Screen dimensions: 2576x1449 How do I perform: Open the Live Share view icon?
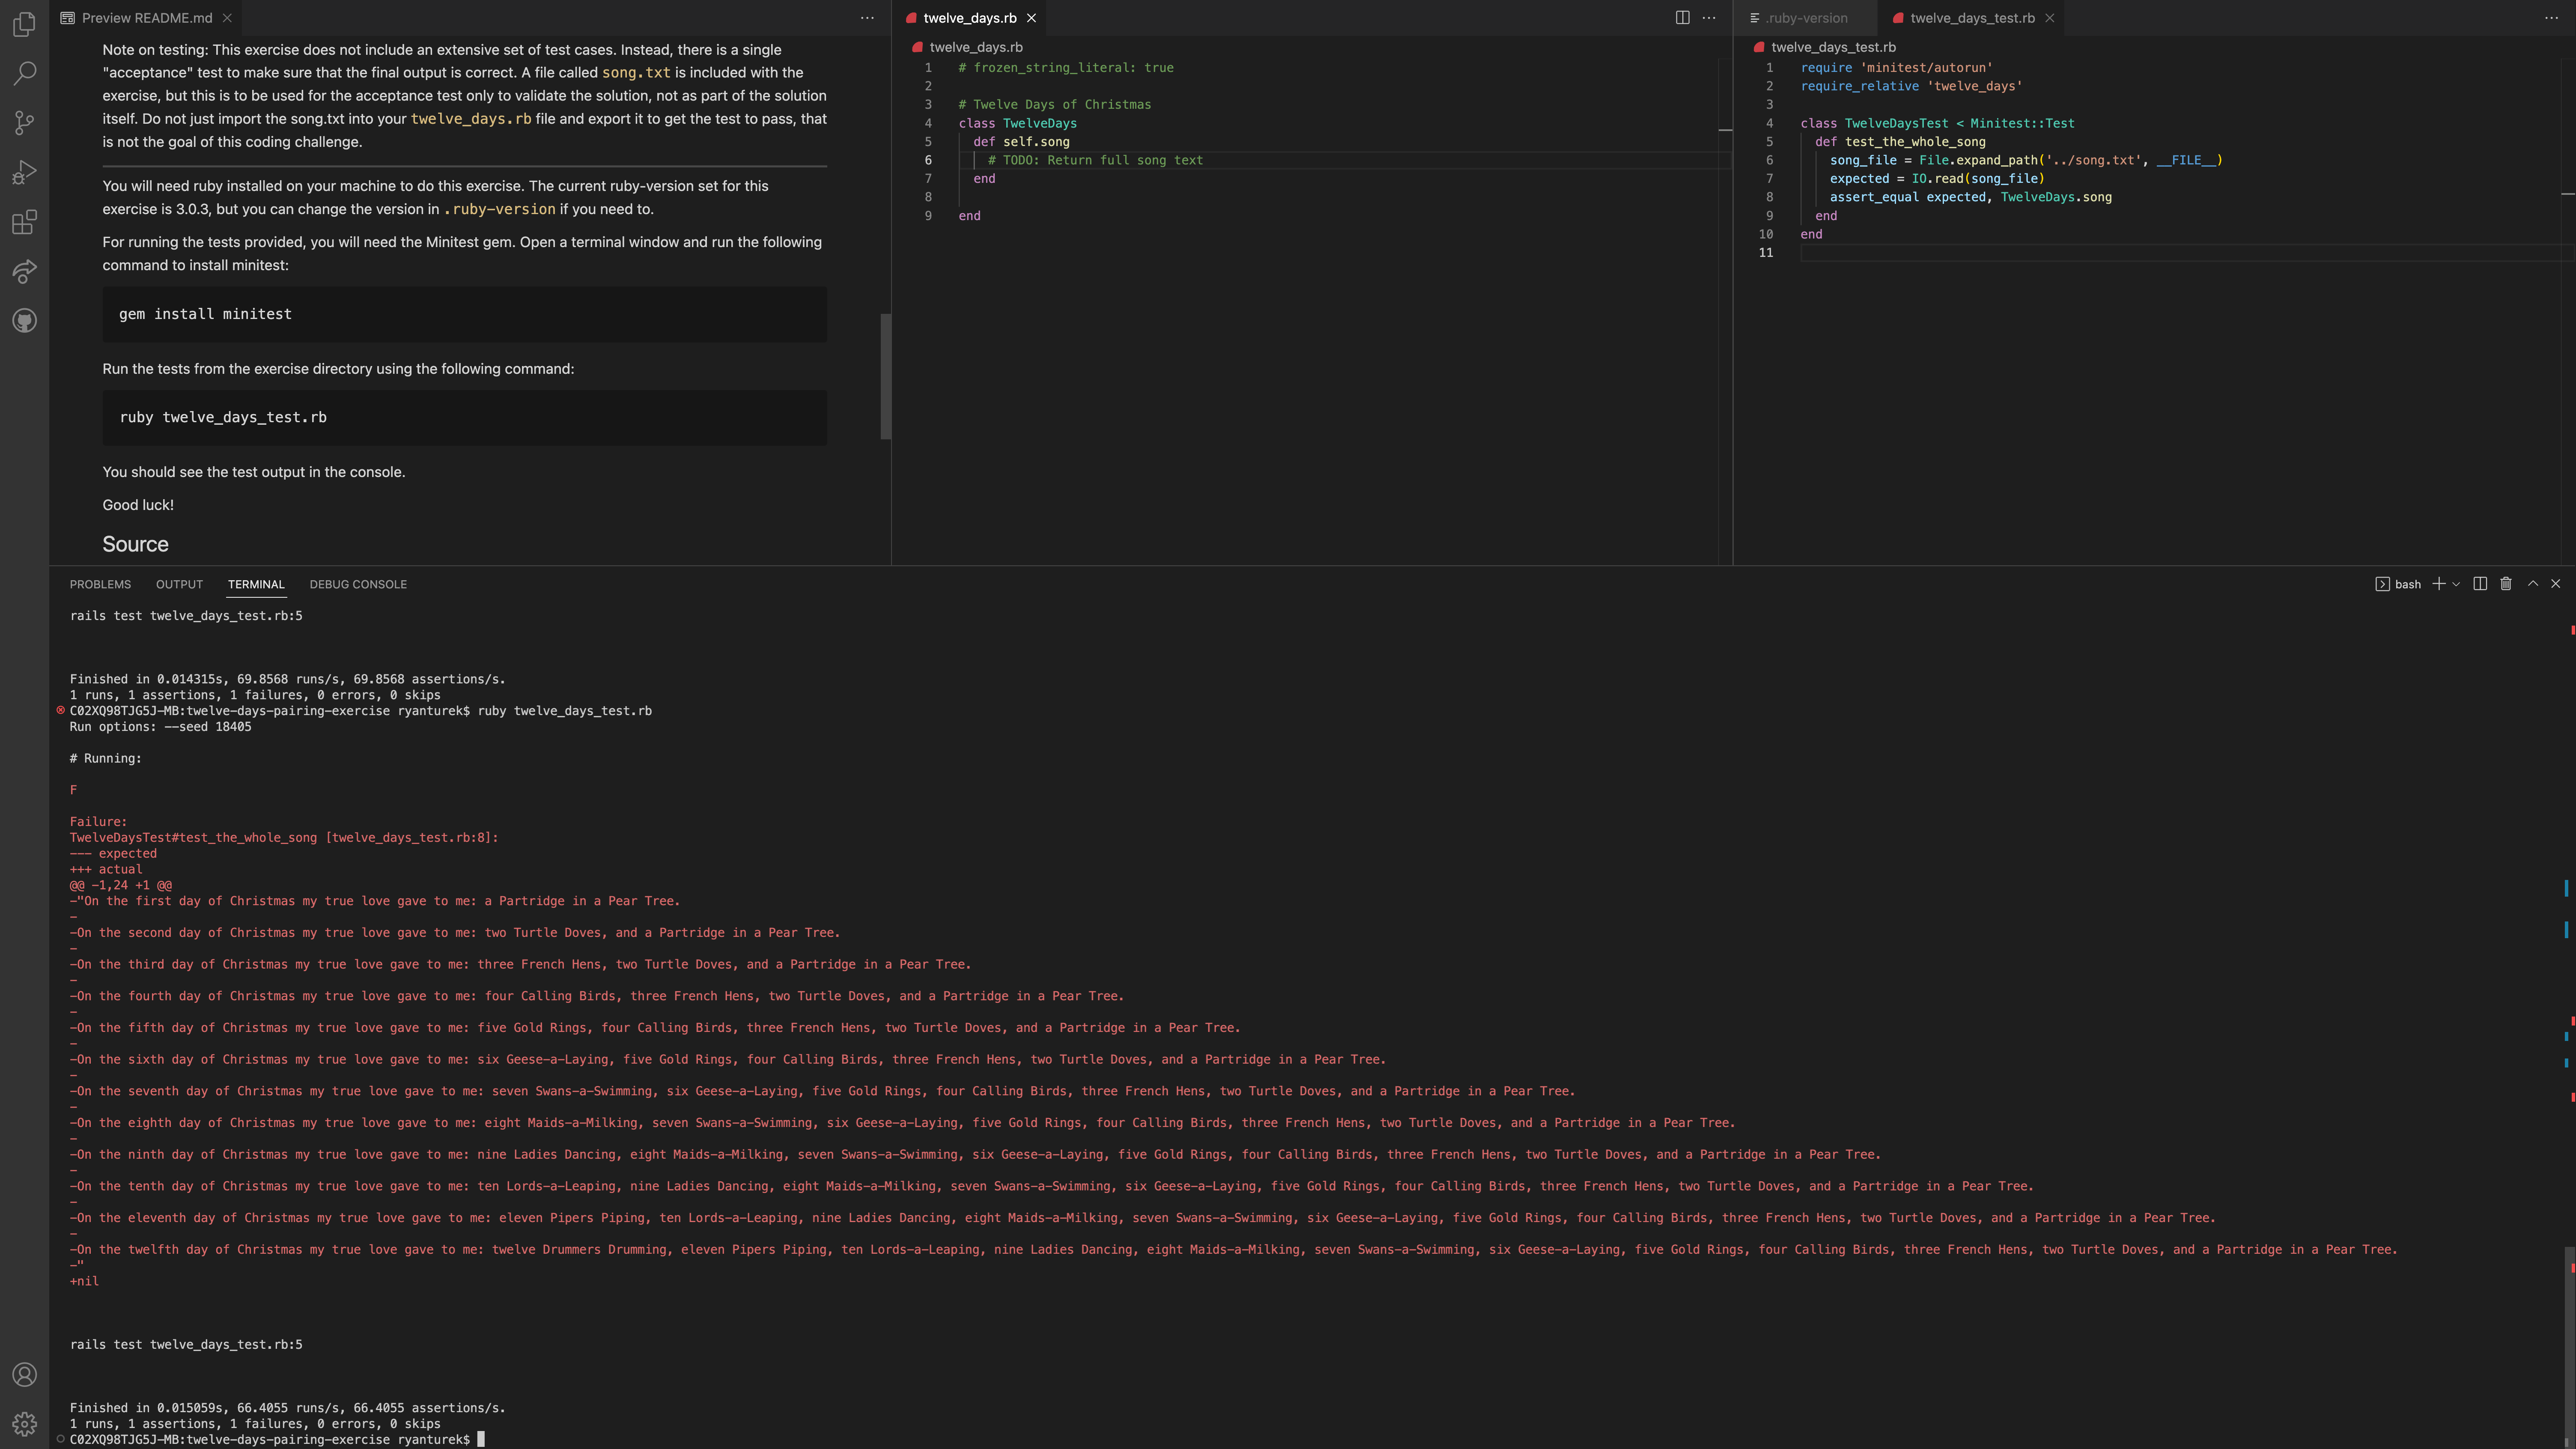click(24, 271)
